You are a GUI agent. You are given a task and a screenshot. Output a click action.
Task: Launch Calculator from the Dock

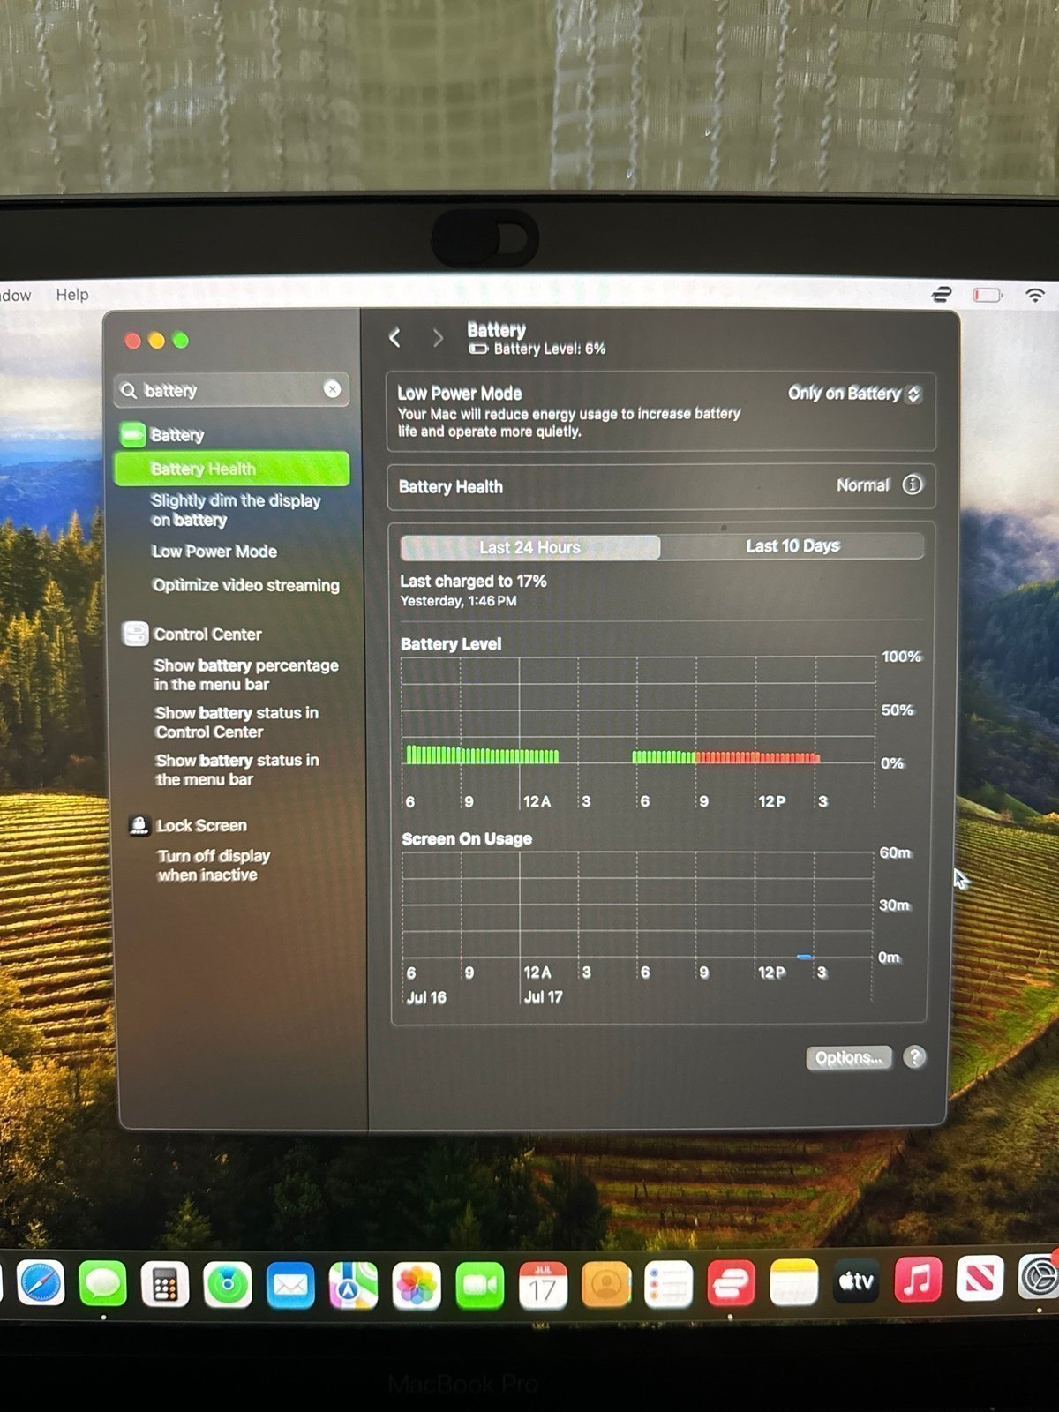tap(165, 1284)
